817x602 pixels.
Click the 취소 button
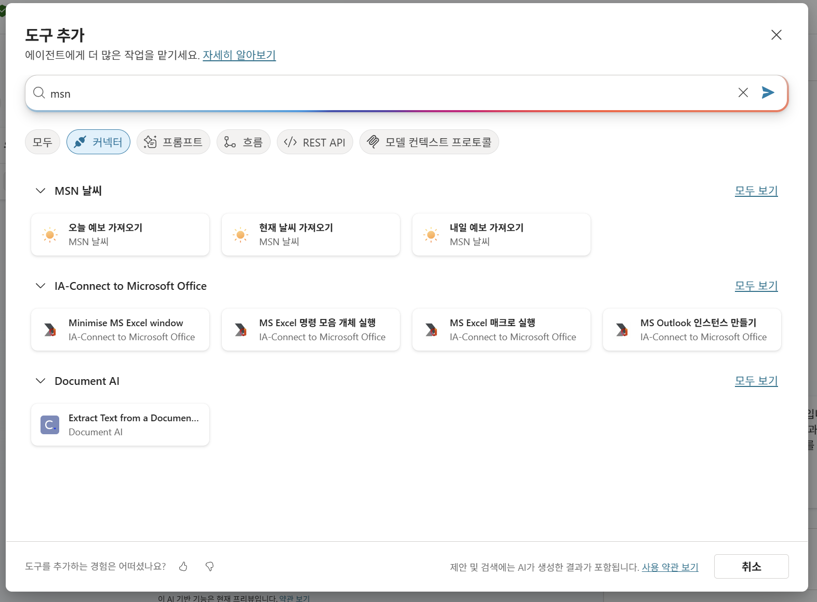tap(751, 567)
